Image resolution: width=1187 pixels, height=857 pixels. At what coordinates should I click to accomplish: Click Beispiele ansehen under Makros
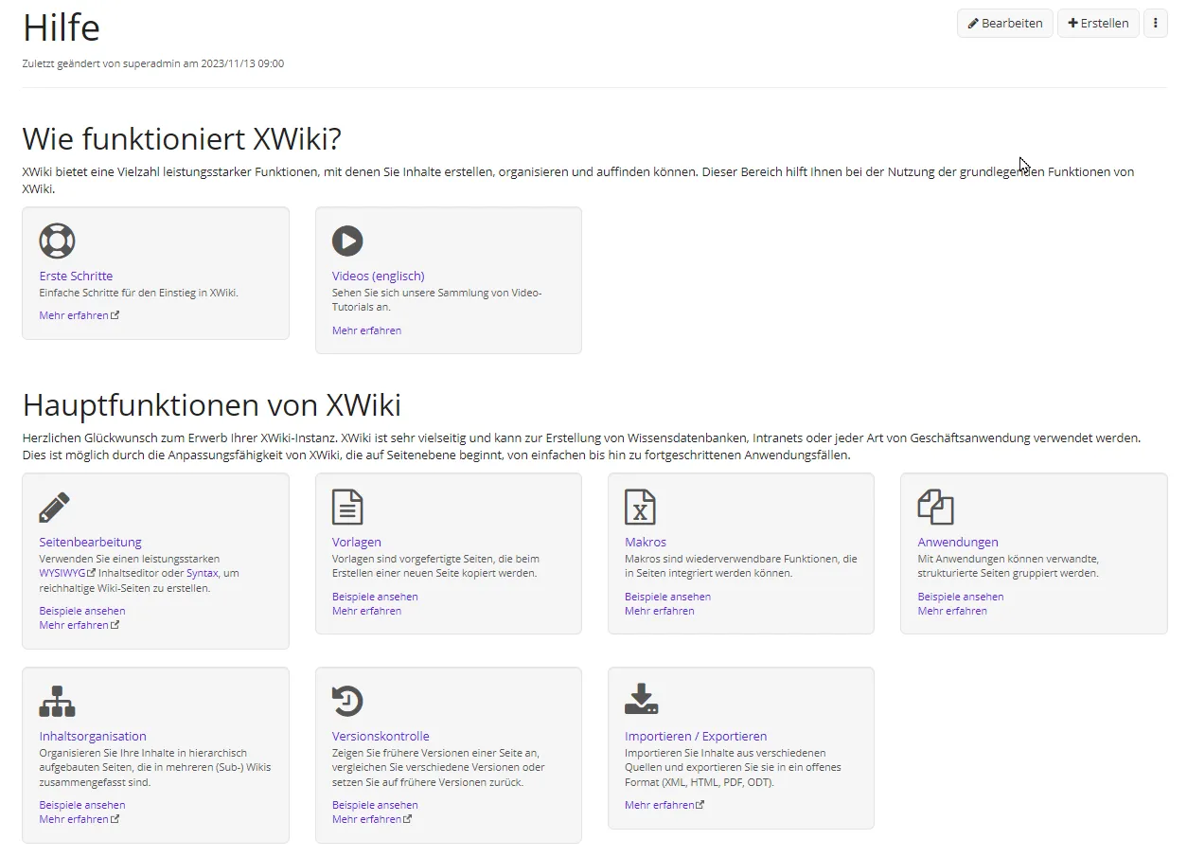667,597
